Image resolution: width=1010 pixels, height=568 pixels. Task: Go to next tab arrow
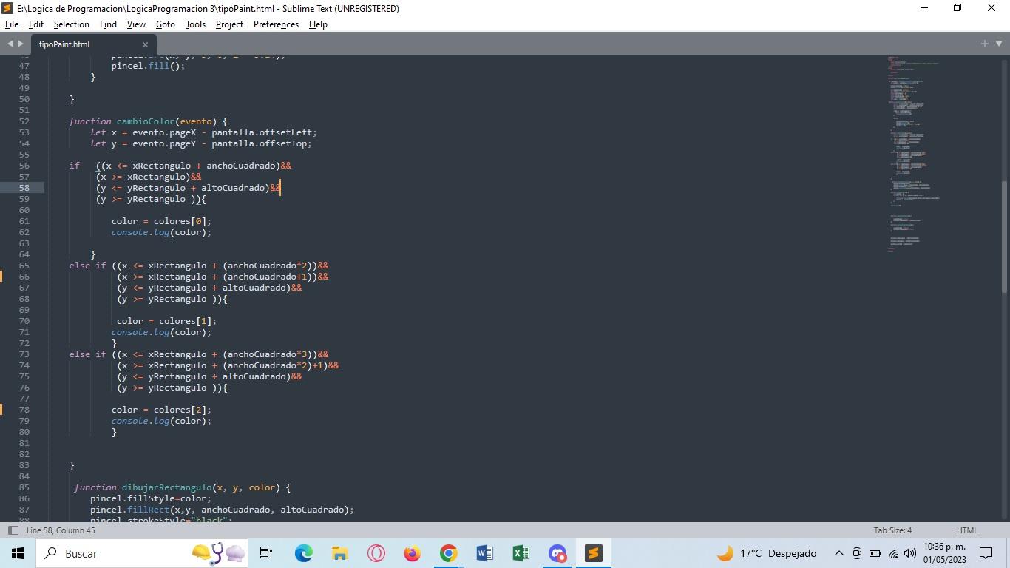click(x=21, y=44)
